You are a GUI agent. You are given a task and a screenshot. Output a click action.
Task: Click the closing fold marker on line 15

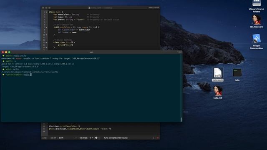[46, 47]
